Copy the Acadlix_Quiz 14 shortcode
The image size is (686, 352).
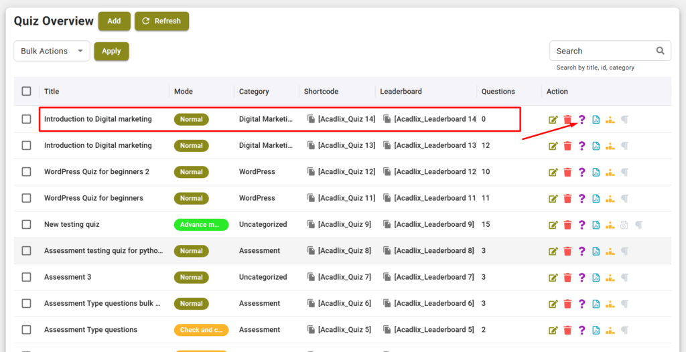pos(311,119)
